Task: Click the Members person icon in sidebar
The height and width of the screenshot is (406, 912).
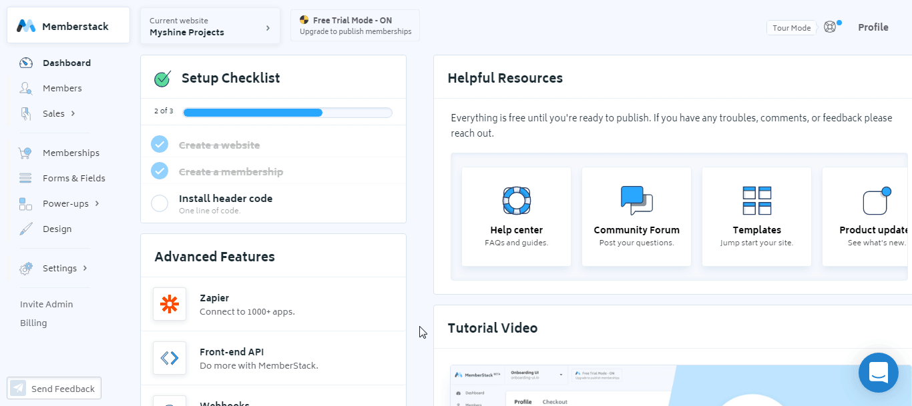Action: click(26, 88)
